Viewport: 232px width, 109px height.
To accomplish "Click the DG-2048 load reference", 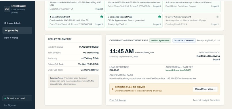I will coord(114,70).
